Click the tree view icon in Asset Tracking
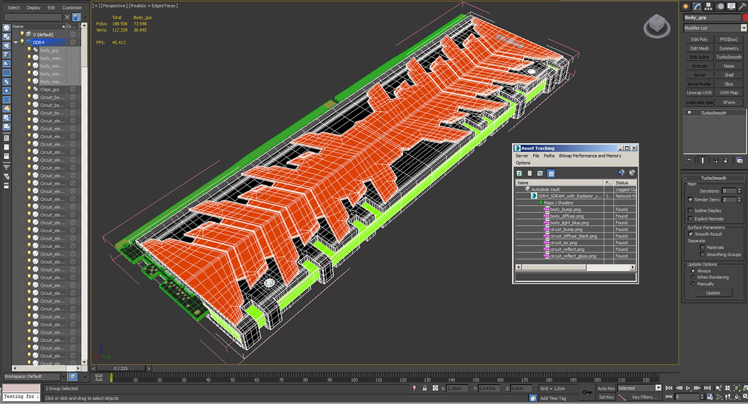 pos(540,173)
